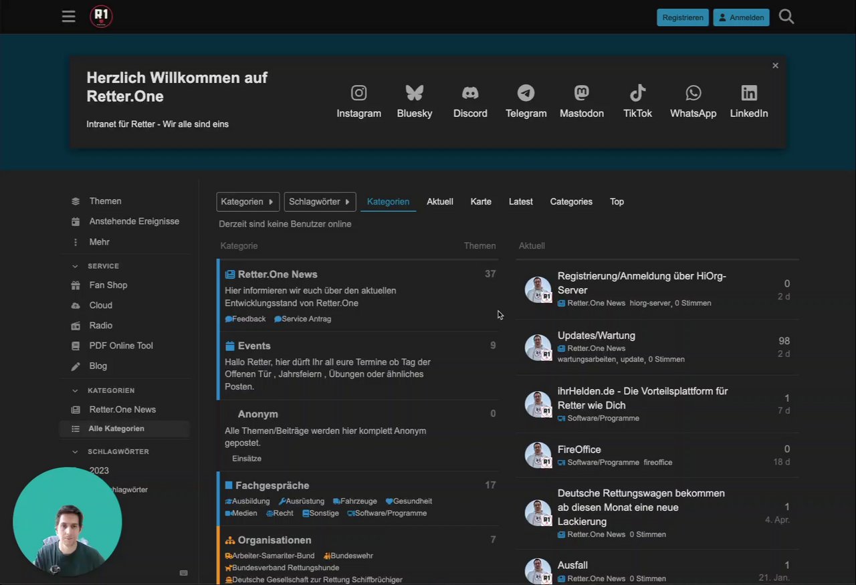Open the Ausfall topic
The image size is (856, 585).
tap(572, 566)
